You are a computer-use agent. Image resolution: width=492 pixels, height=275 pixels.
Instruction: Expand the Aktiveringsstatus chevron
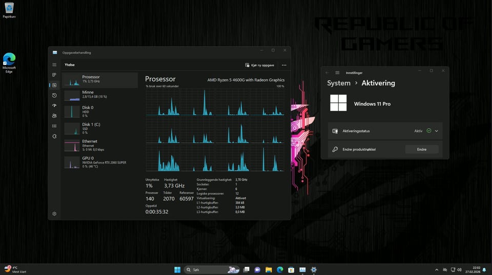pyautogui.click(x=437, y=131)
